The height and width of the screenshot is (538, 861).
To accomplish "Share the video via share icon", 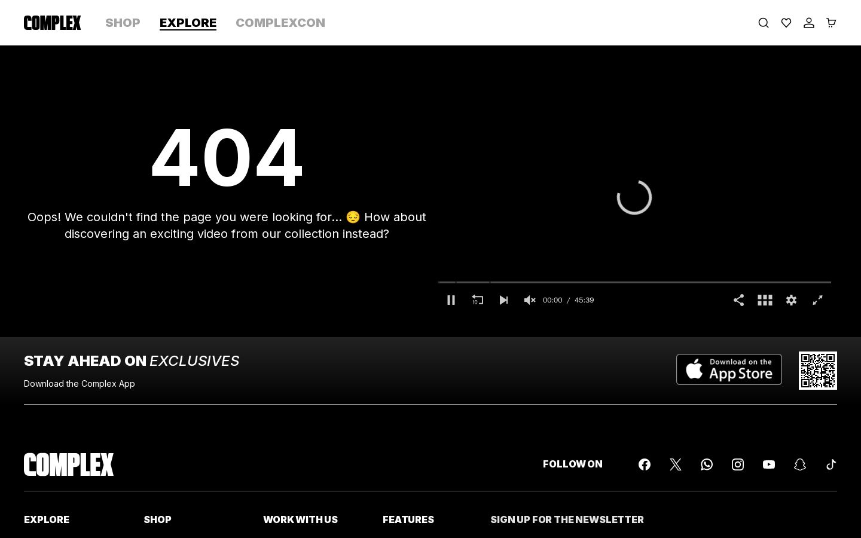I will point(739,300).
